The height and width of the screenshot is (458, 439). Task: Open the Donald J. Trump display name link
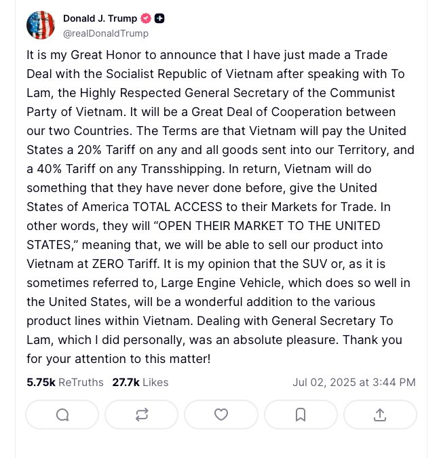click(100, 18)
